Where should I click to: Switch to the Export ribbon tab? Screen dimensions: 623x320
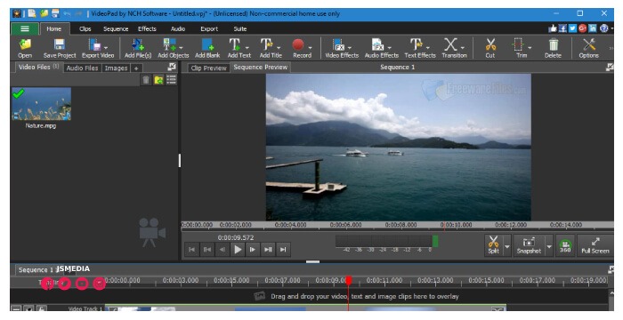pyautogui.click(x=209, y=28)
